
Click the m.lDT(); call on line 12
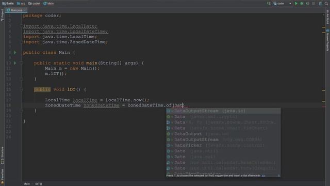[x=56, y=73]
